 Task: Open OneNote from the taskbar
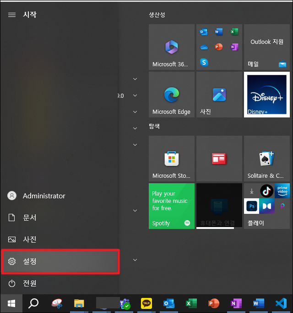(236, 303)
